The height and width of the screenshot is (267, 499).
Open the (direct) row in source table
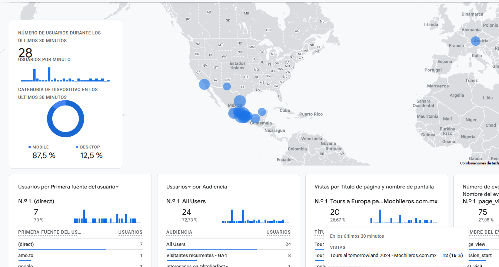coord(80,244)
